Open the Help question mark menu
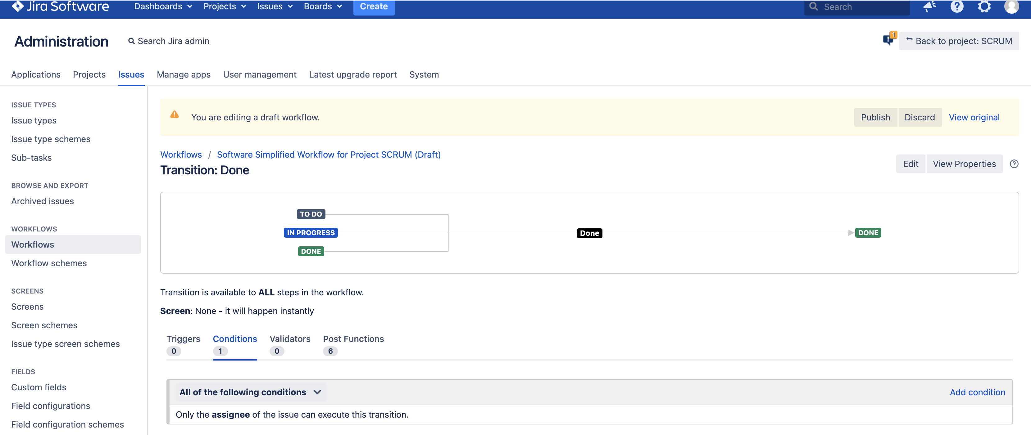This screenshot has width=1031, height=435. pyautogui.click(x=956, y=7)
